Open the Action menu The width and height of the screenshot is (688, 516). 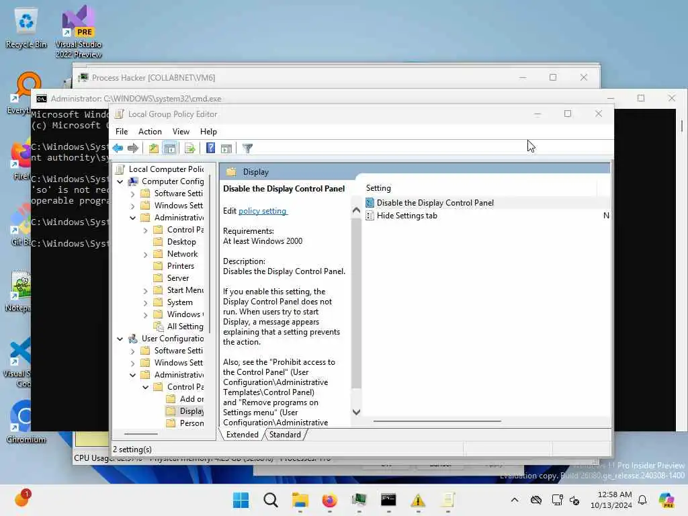(x=150, y=132)
